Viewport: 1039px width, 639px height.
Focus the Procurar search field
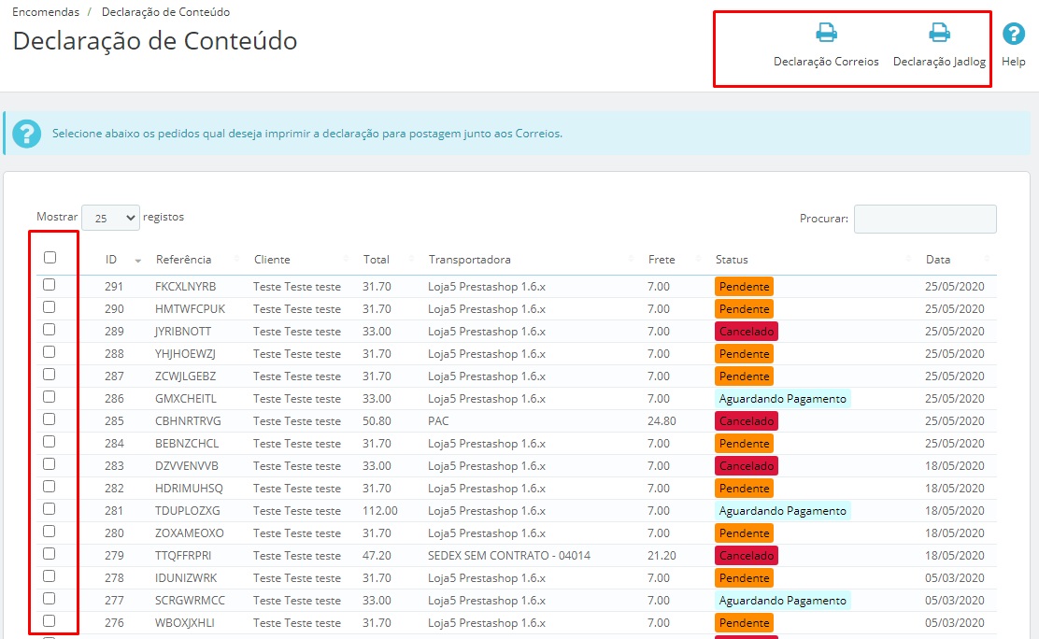925,219
